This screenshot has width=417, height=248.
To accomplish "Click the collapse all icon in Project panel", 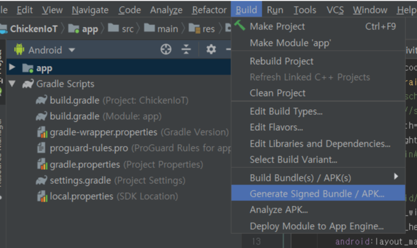I will 186,49.
